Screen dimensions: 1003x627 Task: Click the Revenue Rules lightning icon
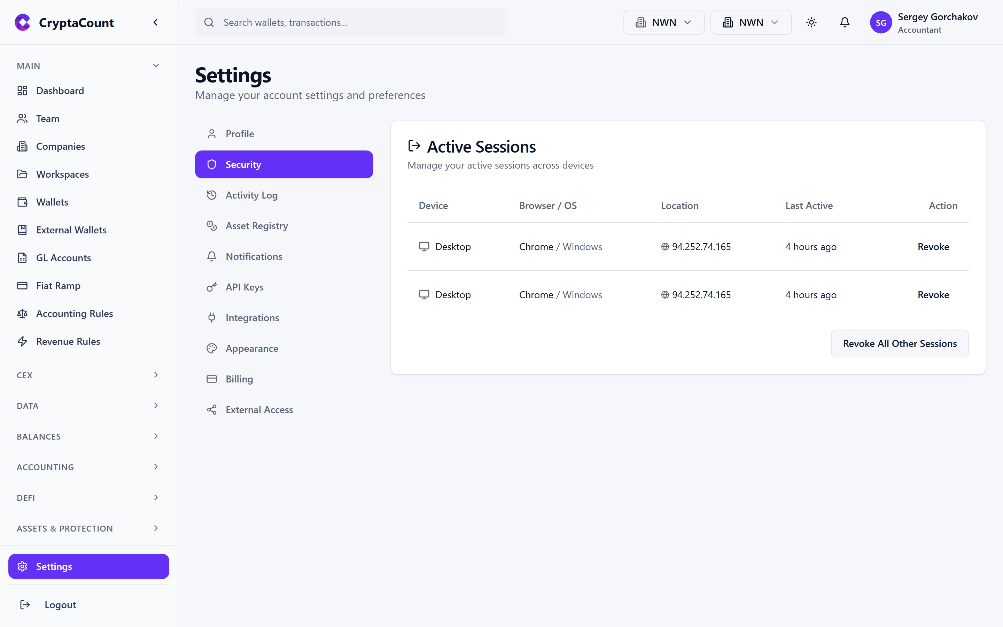pyautogui.click(x=22, y=341)
